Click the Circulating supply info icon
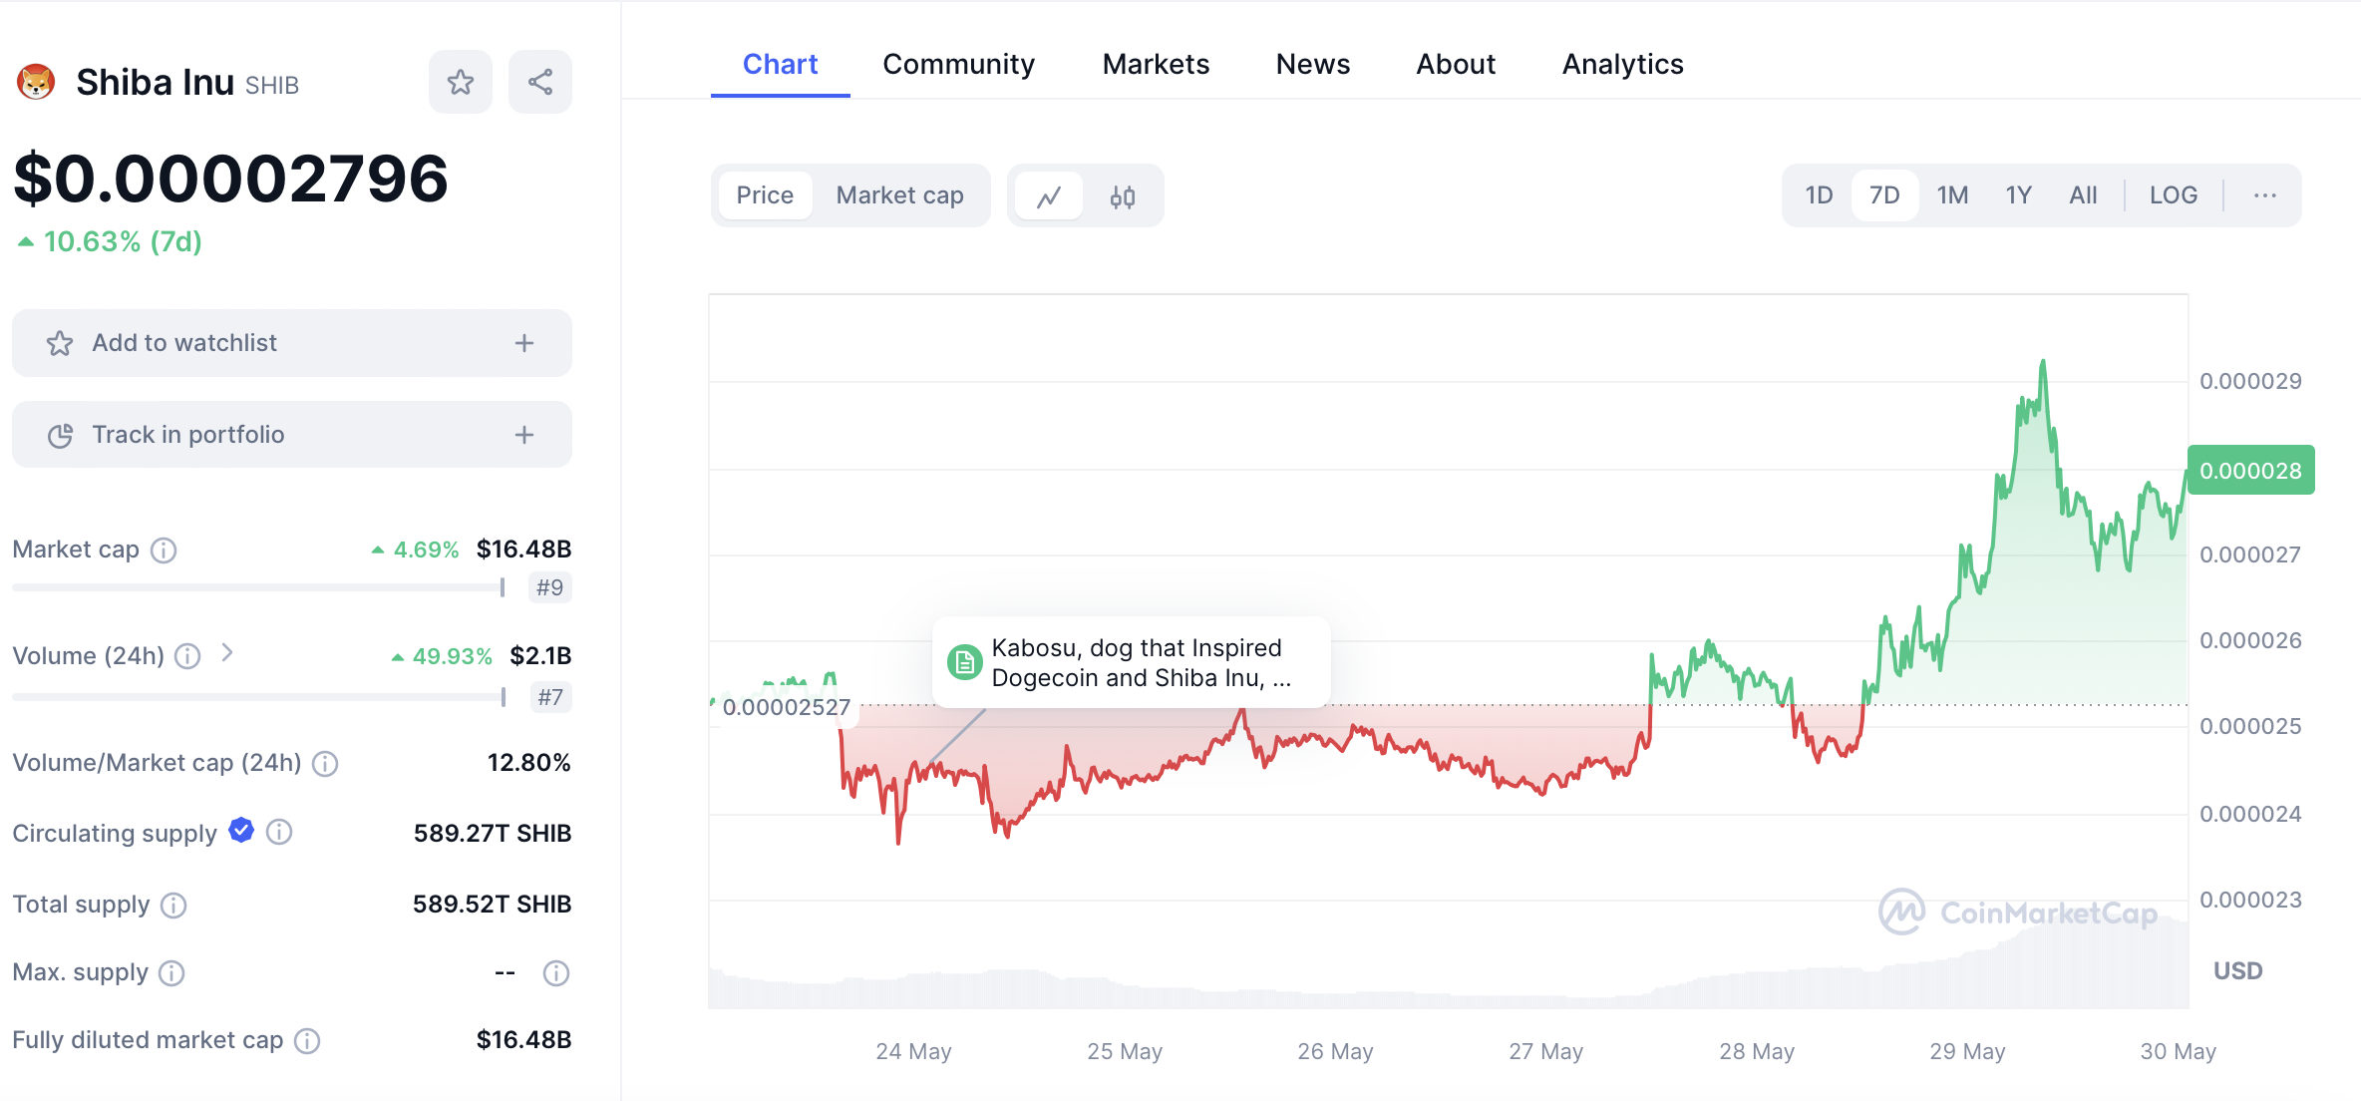This screenshot has height=1101, width=2361. (x=279, y=832)
